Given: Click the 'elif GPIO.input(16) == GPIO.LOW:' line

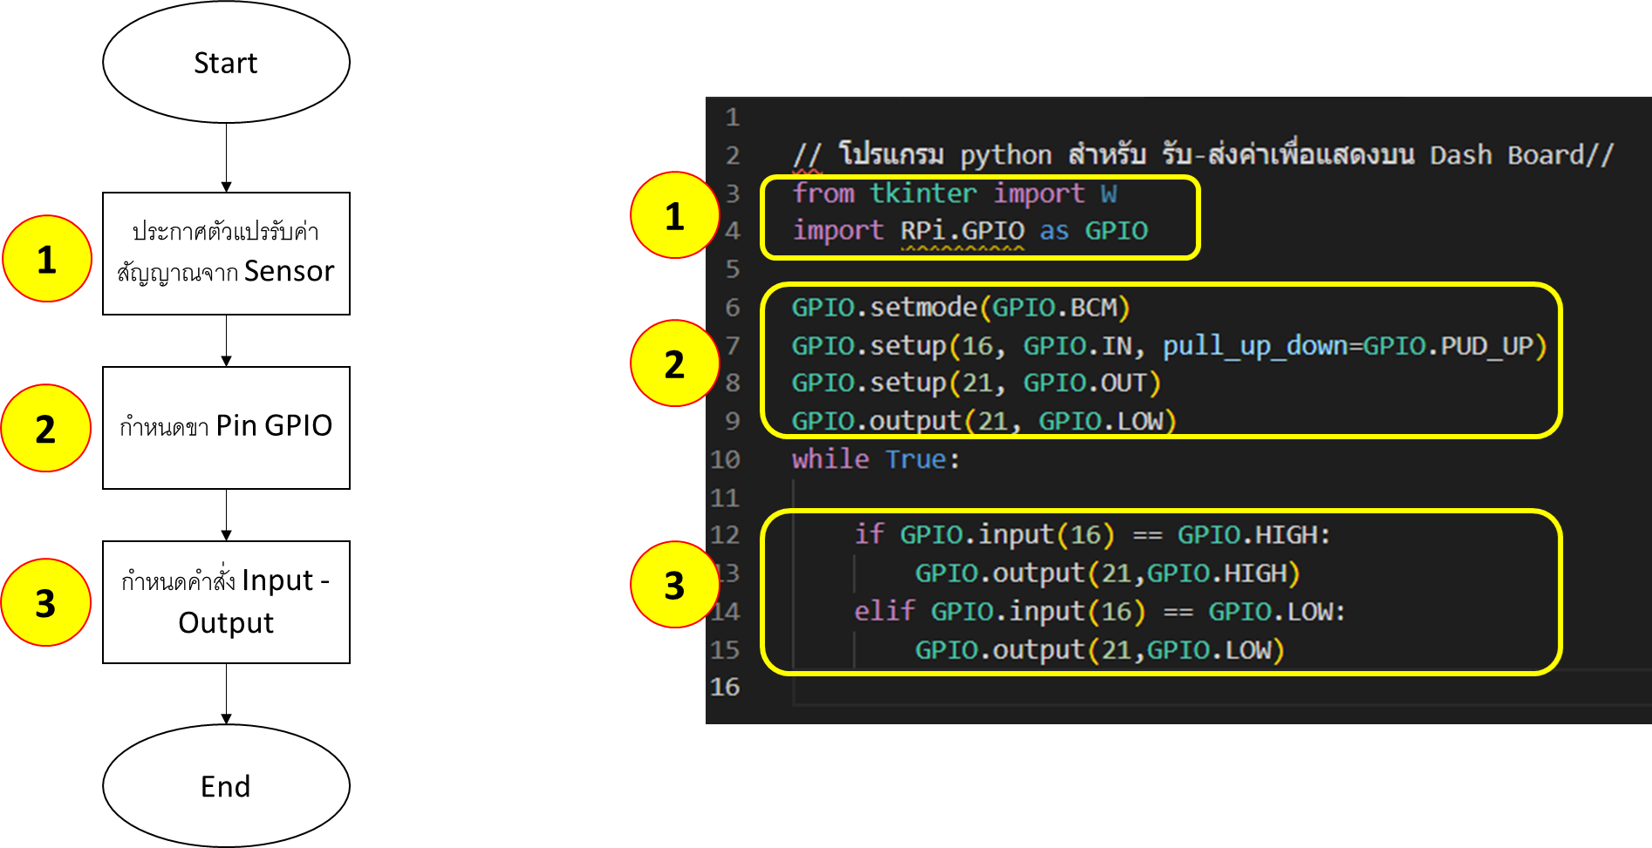Looking at the screenshot, I should pos(1098,612).
